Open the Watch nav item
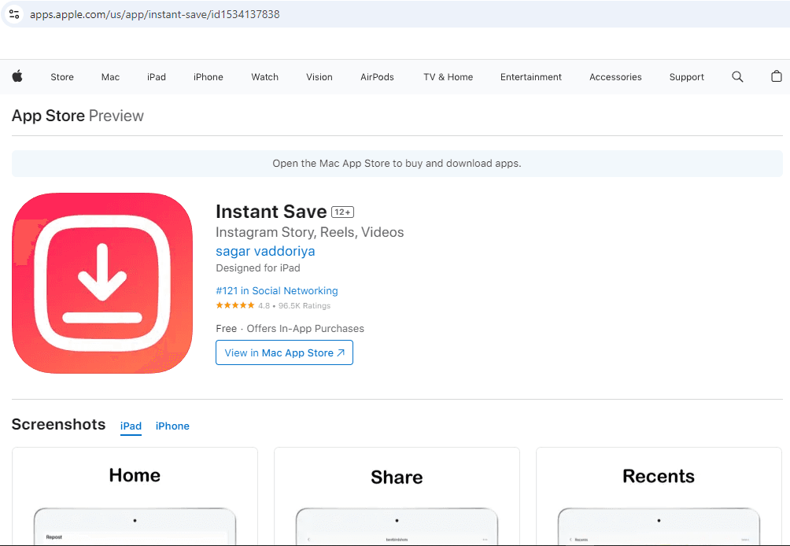This screenshot has height=546, width=790. 264,77
